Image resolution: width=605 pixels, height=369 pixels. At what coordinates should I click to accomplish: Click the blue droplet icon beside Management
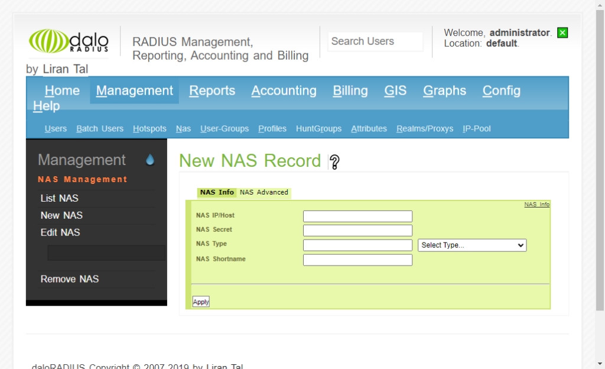tap(150, 158)
